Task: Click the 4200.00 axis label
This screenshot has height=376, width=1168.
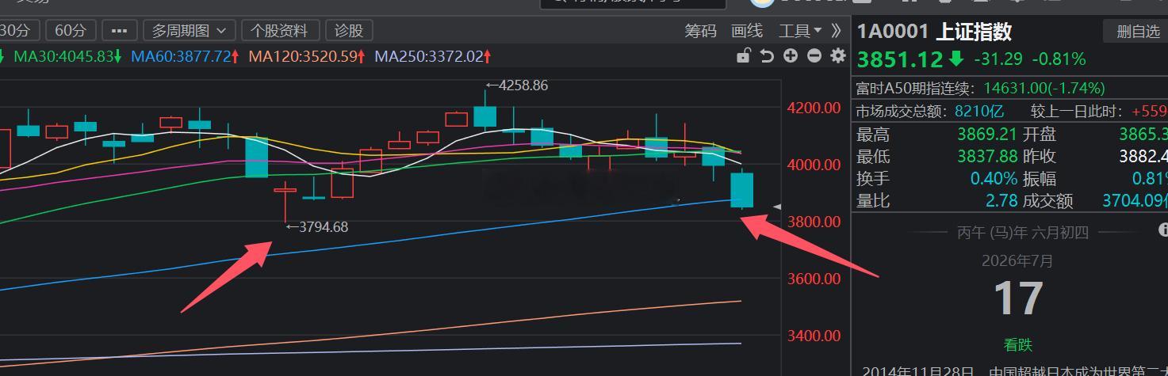Action: click(x=814, y=108)
